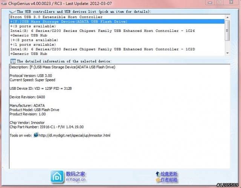The image size is (241, 188).
Task: Click the Description line in details
Action: 63,67
